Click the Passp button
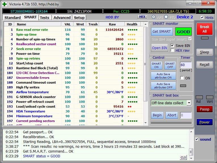The height and width of the screenshot is (163, 217). pos(205,109)
